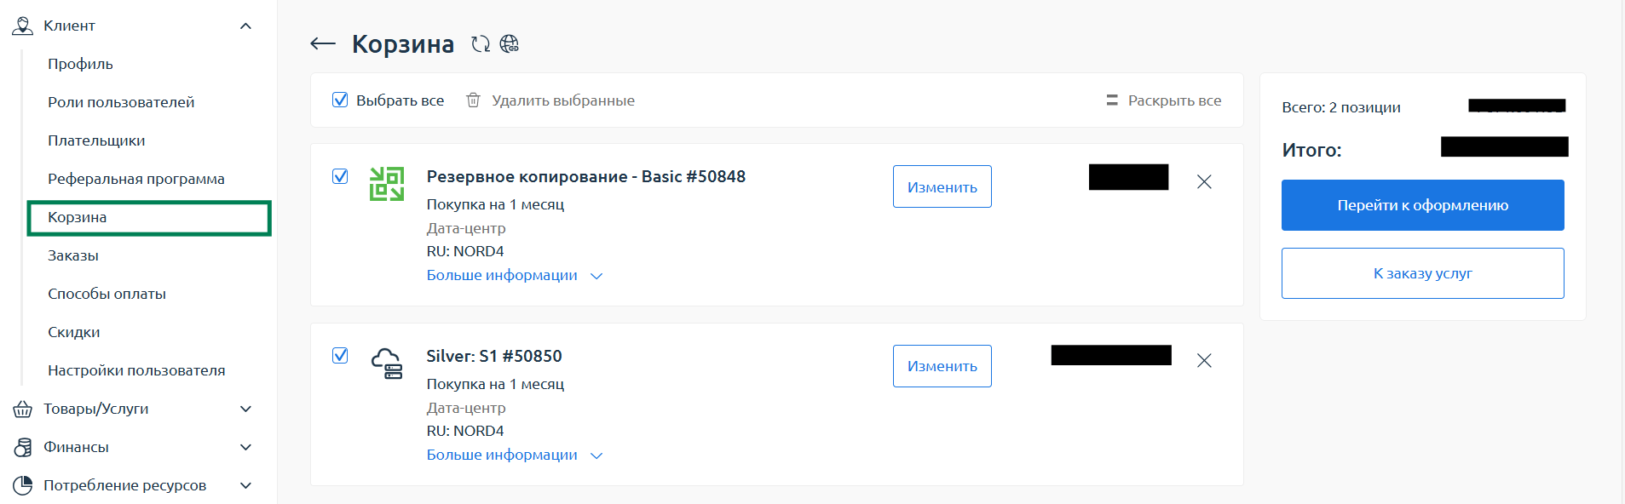This screenshot has height=504, width=1625.
Task: Click the Резервное копирование product icon
Action: (x=387, y=184)
